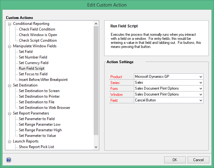Open the Form dropdown

(x=201, y=88)
